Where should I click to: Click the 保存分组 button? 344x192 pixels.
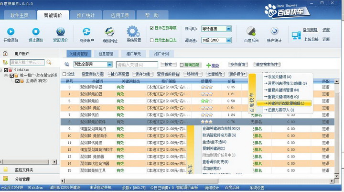click(x=142, y=74)
